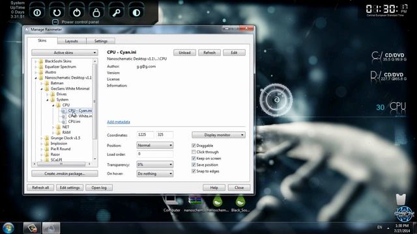The width and height of the screenshot is (417, 234).
Task: Toggle the Snap to edges checkbox
Action: click(194, 171)
